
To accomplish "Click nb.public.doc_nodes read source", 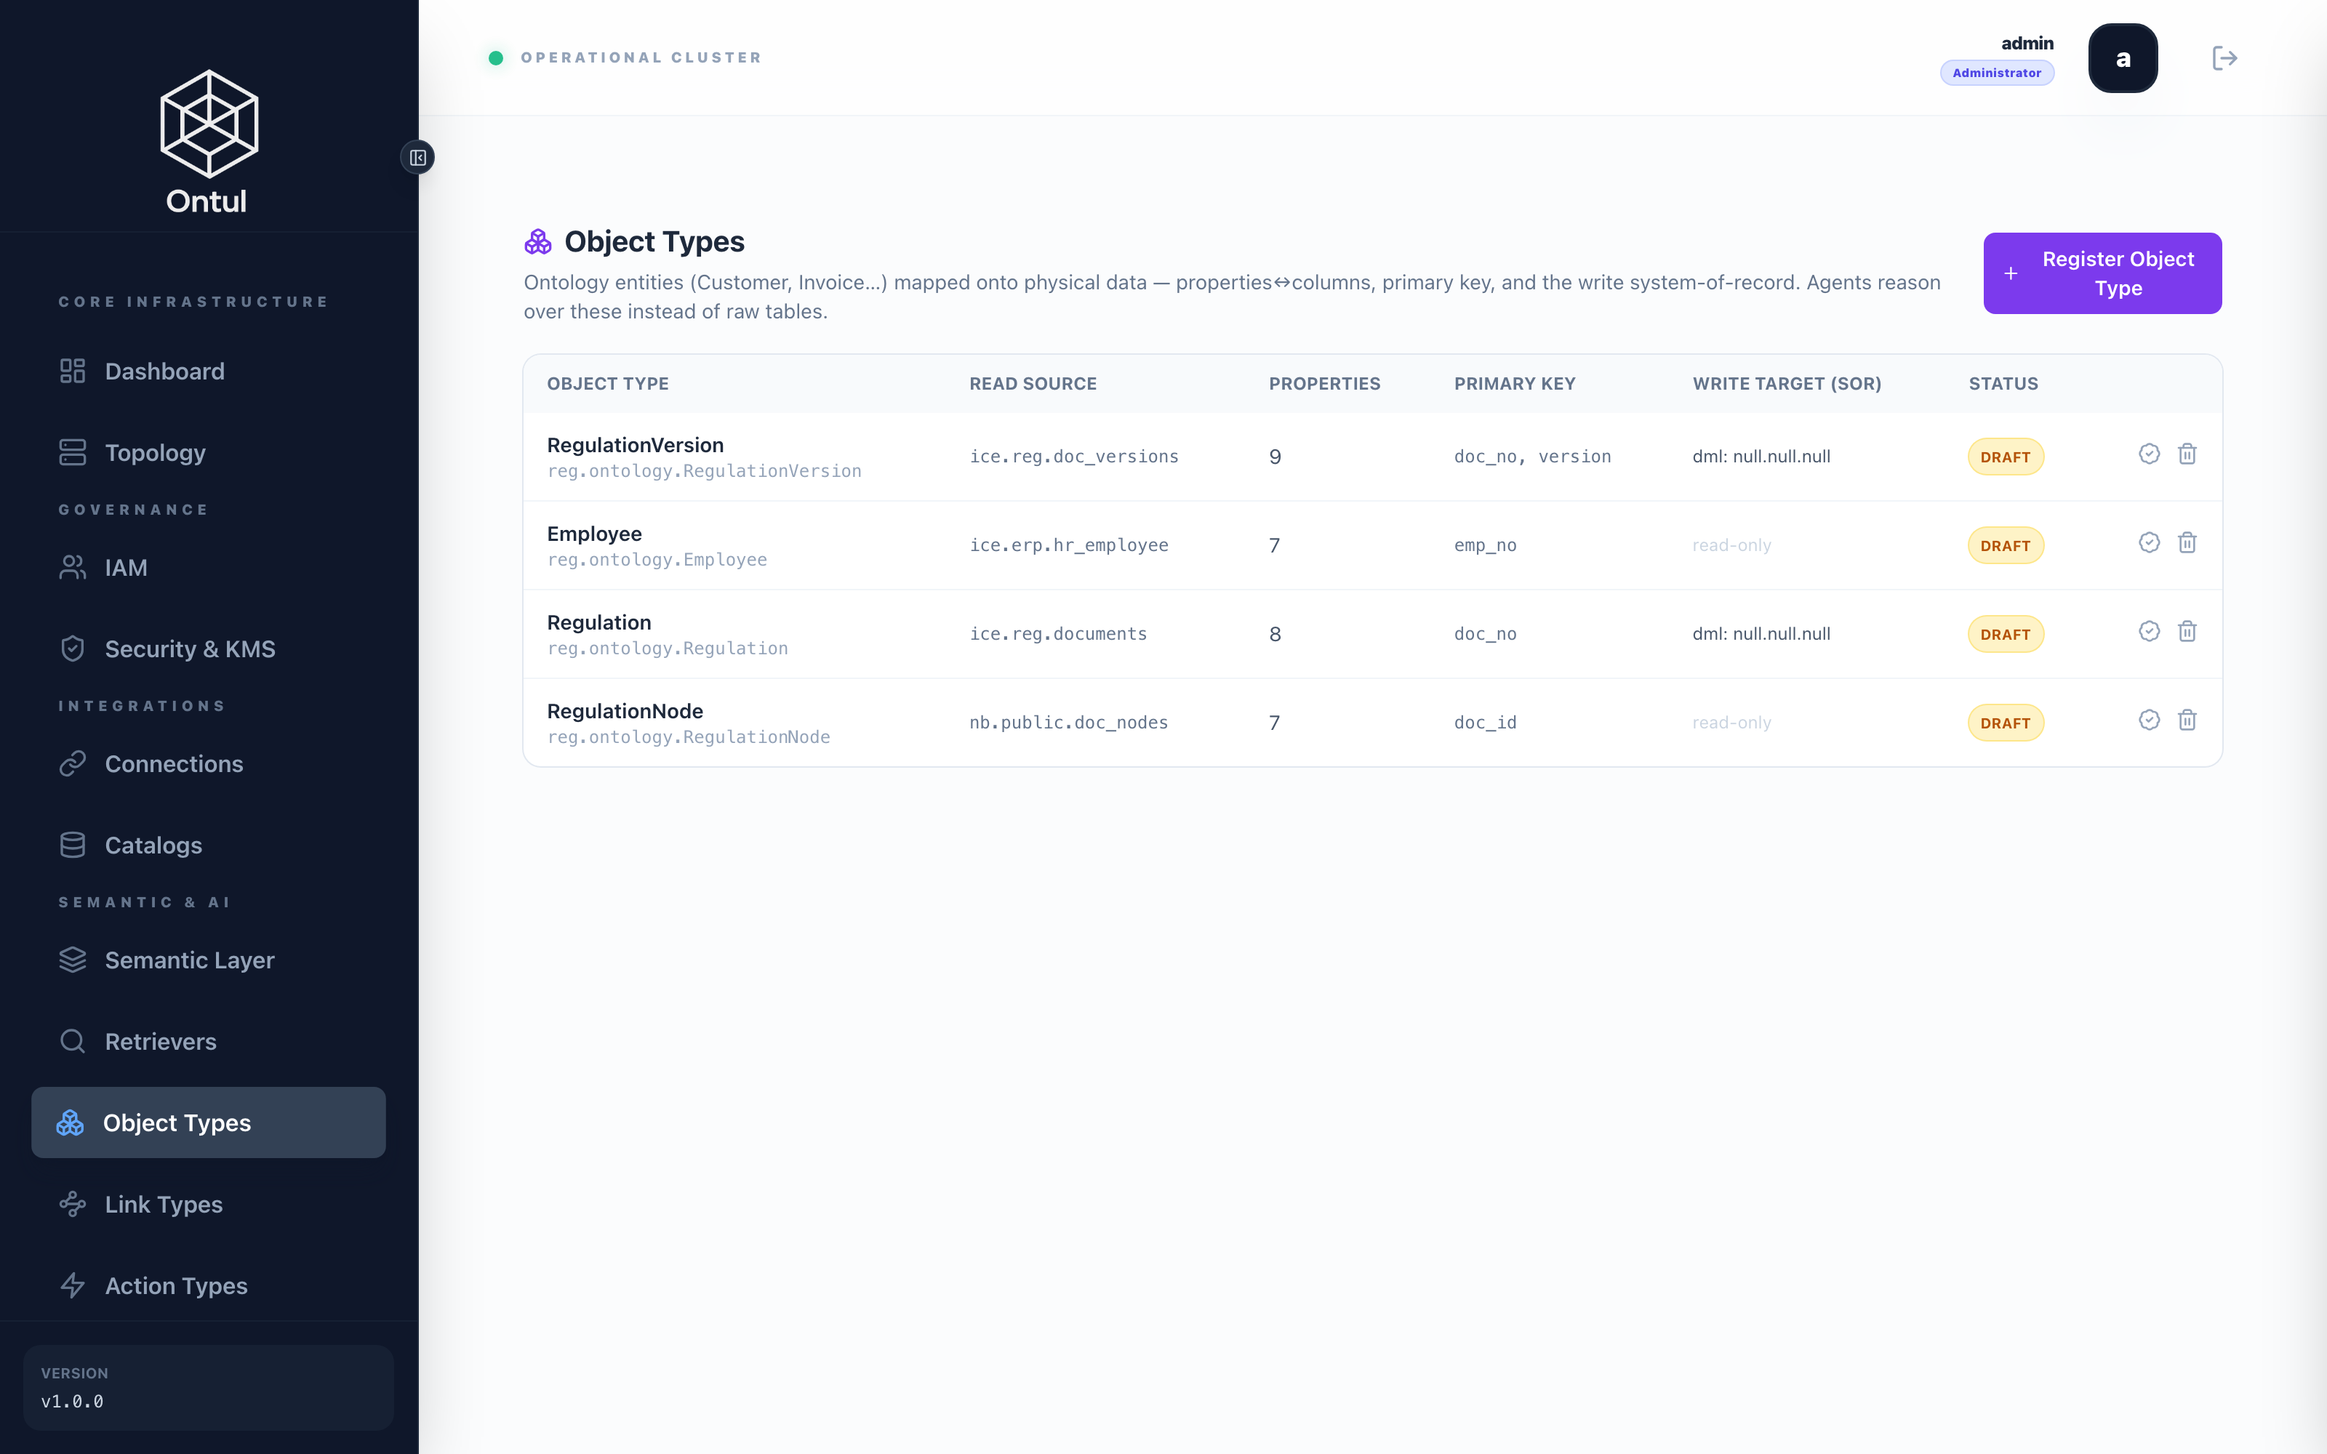I will tap(1068, 722).
